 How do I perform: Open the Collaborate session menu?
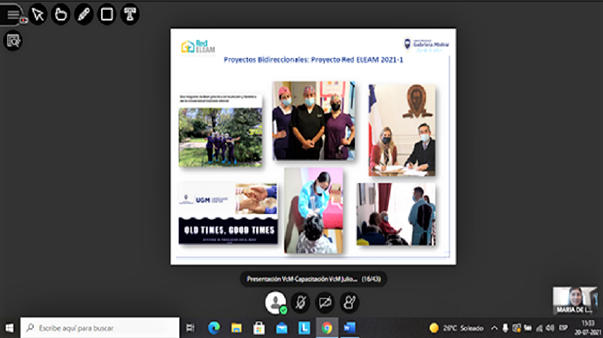tap(12, 14)
